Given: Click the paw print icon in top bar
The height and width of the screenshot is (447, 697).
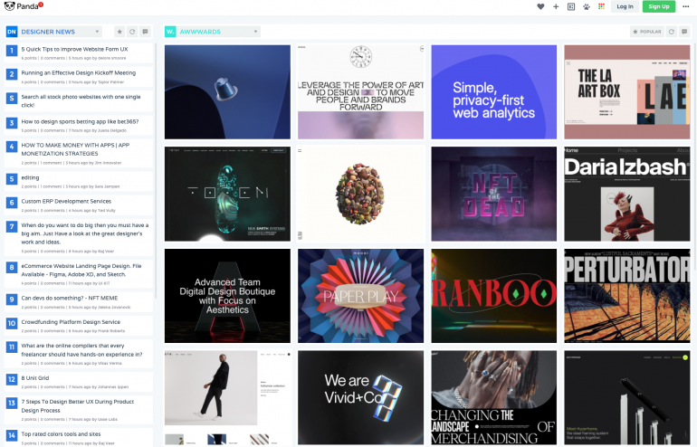Looking at the screenshot, I should pos(587,6).
